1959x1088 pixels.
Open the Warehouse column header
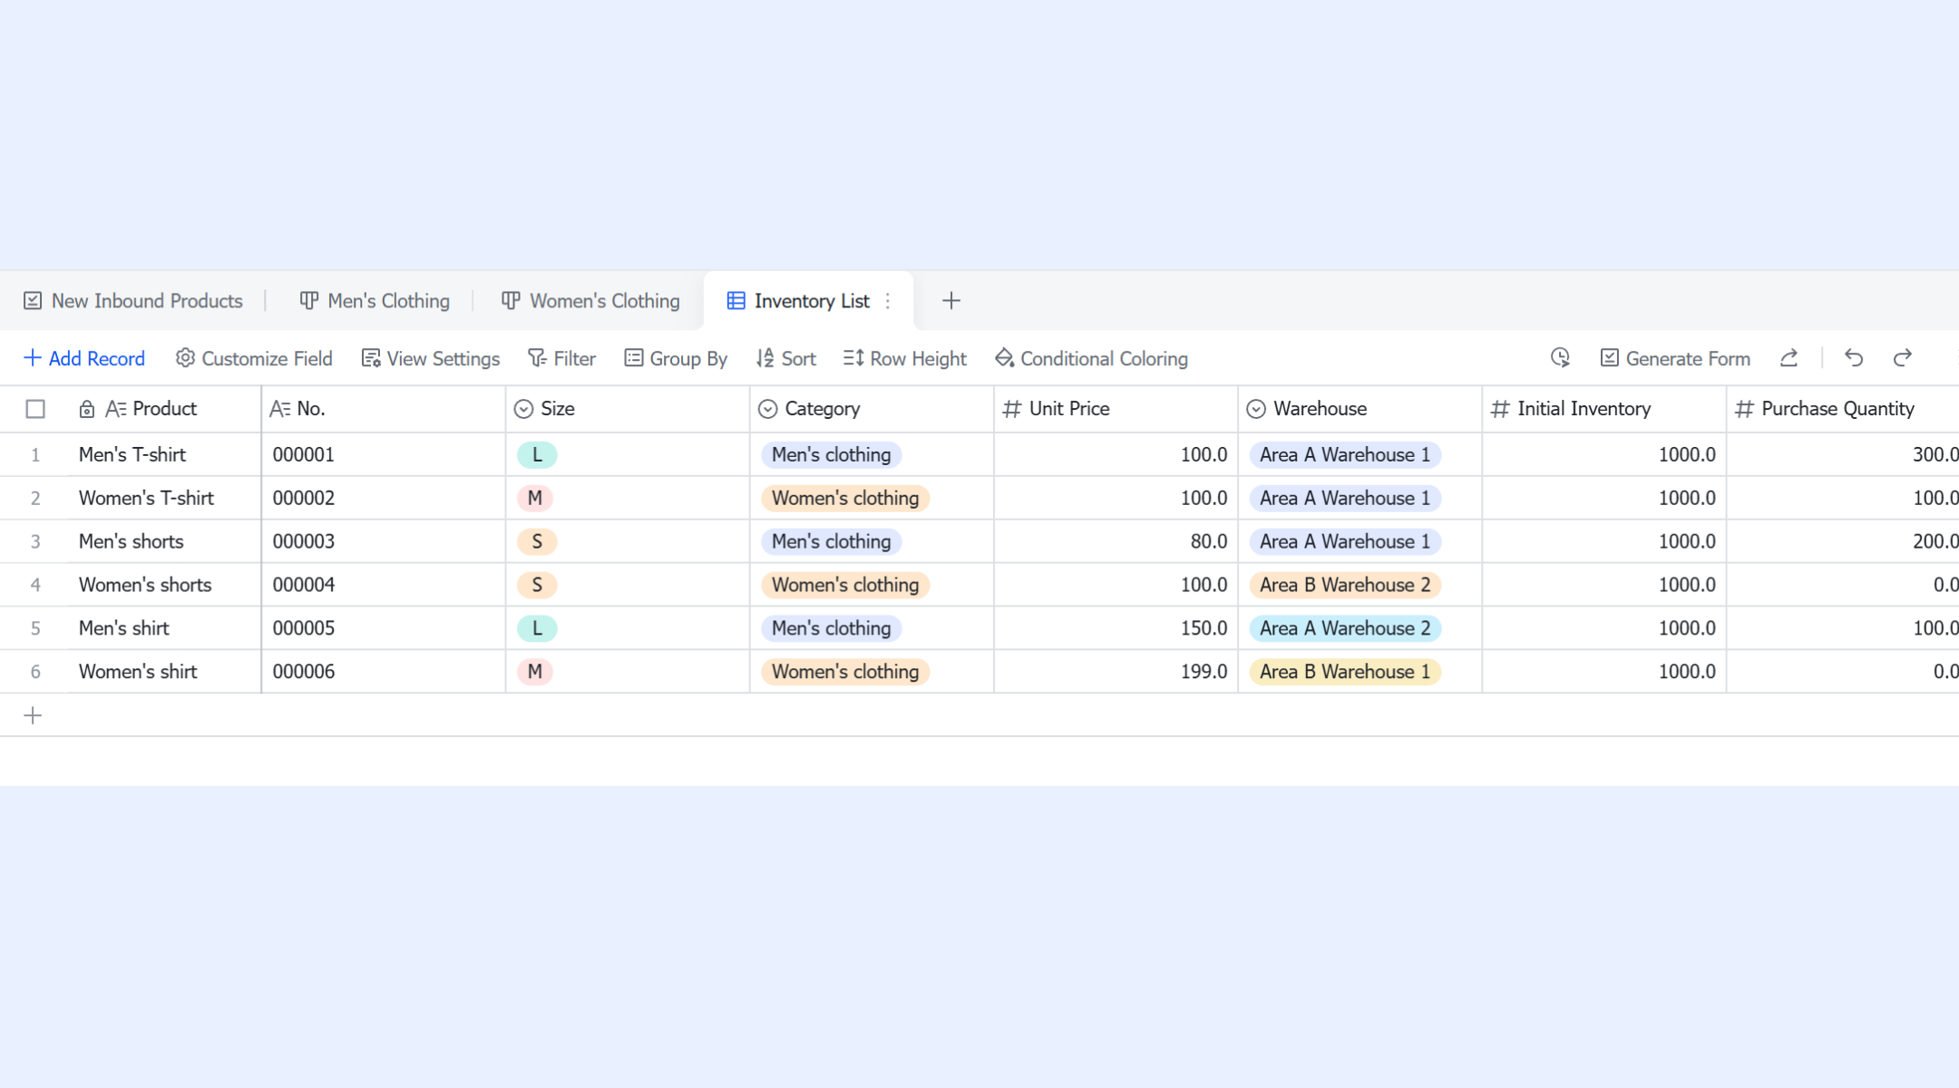click(x=1360, y=409)
